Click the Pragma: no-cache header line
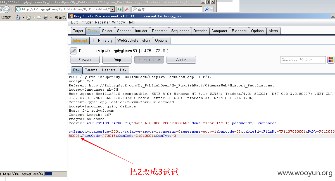This screenshot has width=335, height=181. coord(87,119)
